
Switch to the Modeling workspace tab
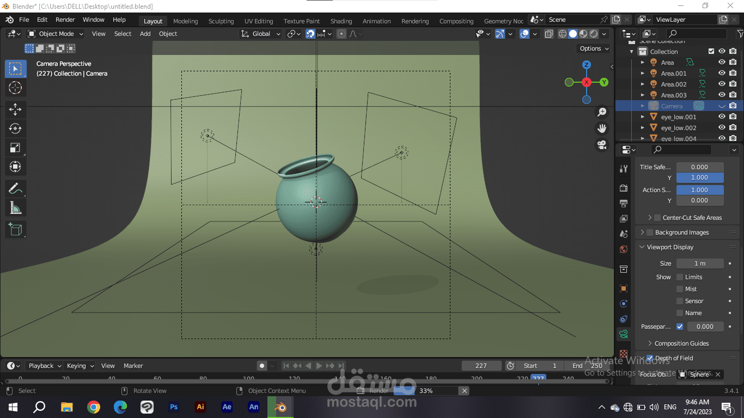pyautogui.click(x=185, y=21)
